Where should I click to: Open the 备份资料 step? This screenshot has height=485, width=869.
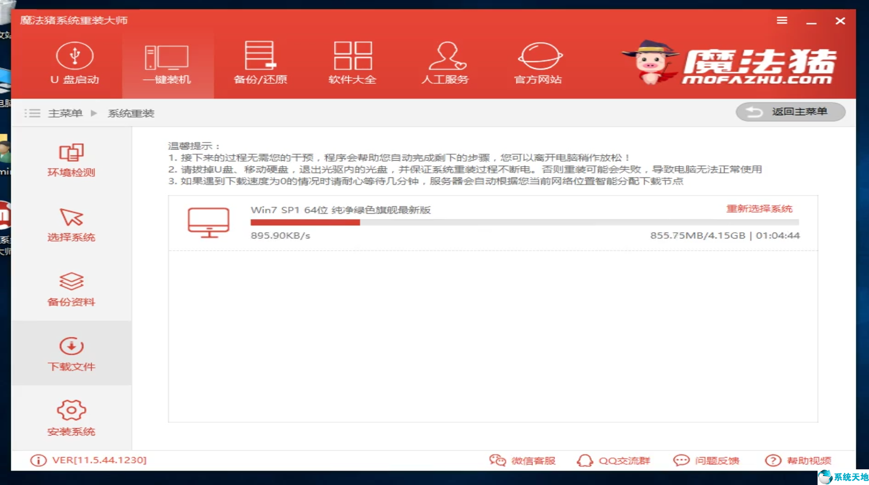point(71,289)
